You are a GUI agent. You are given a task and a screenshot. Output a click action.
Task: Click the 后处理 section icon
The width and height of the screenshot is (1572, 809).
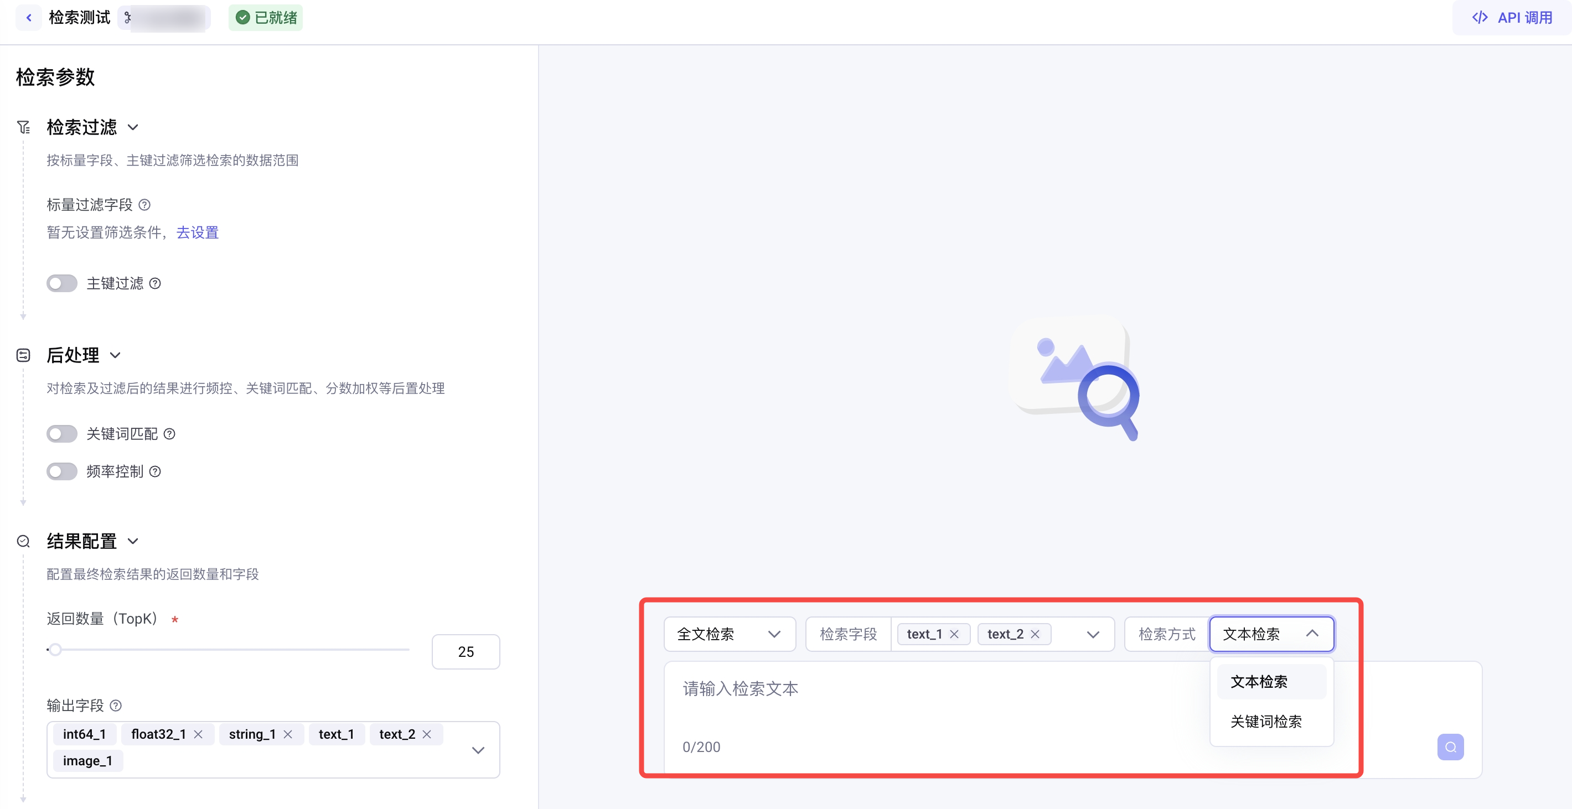tap(24, 355)
